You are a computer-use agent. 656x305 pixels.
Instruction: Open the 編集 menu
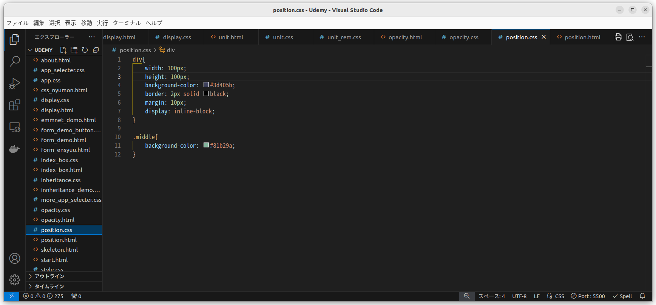click(39, 23)
